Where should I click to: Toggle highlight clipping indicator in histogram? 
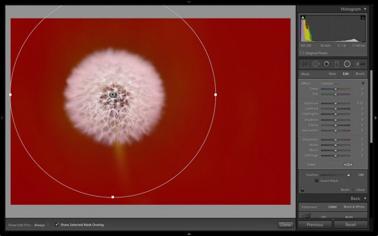coord(363,18)
